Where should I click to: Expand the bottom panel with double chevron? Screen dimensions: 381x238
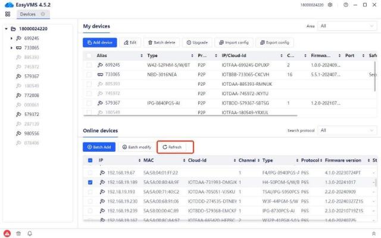point(373,233)
